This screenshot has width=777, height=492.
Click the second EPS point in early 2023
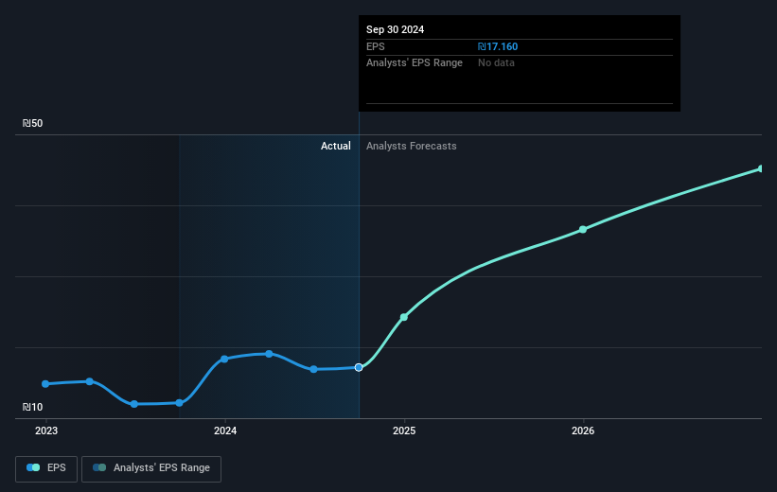click(x=90, y=381)
